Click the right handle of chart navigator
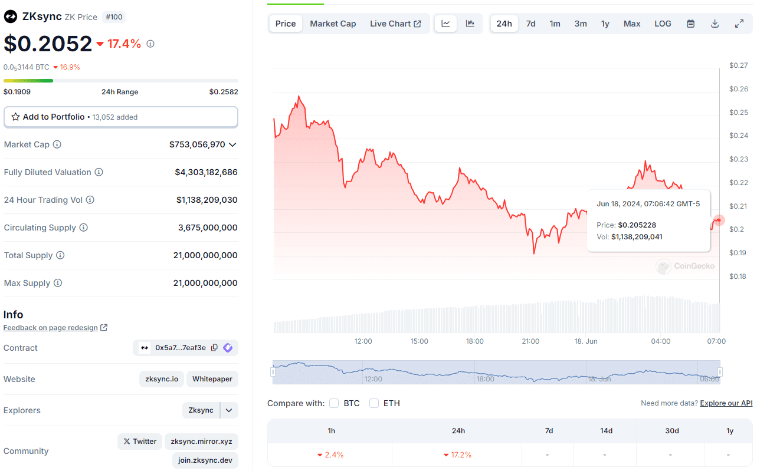757x471 pixels. (720, 372)
